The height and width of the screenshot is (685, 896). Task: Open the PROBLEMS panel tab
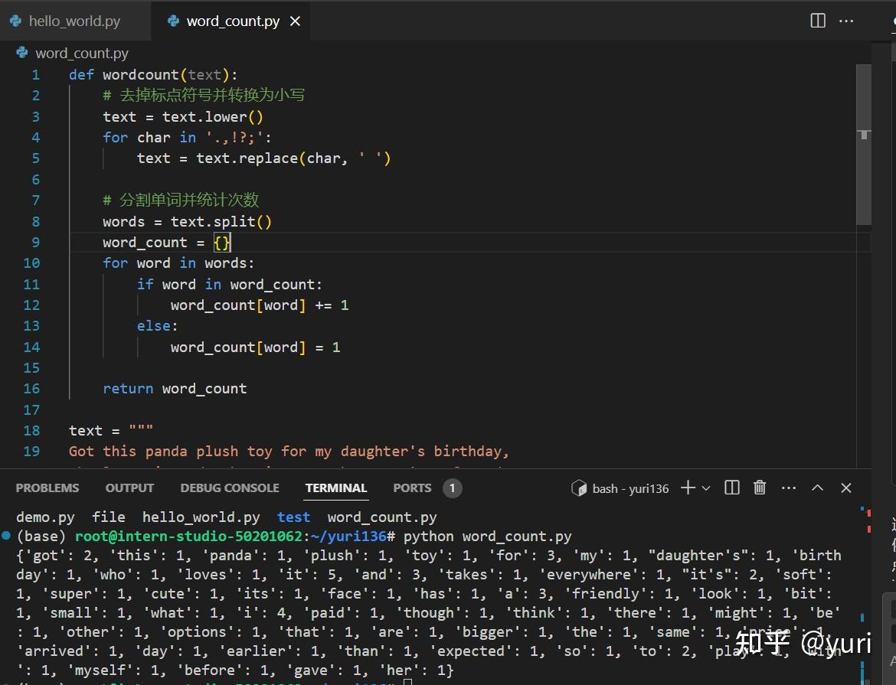point(47,488)
